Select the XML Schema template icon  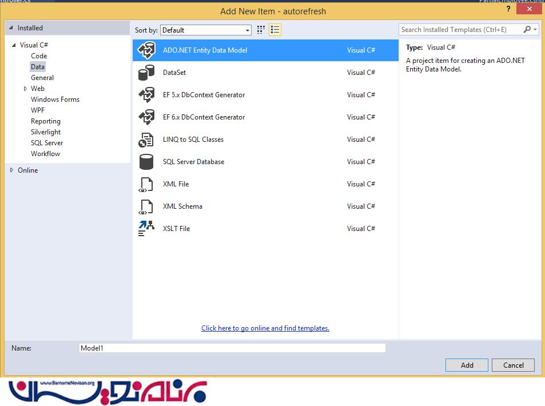tap(146, 206)
